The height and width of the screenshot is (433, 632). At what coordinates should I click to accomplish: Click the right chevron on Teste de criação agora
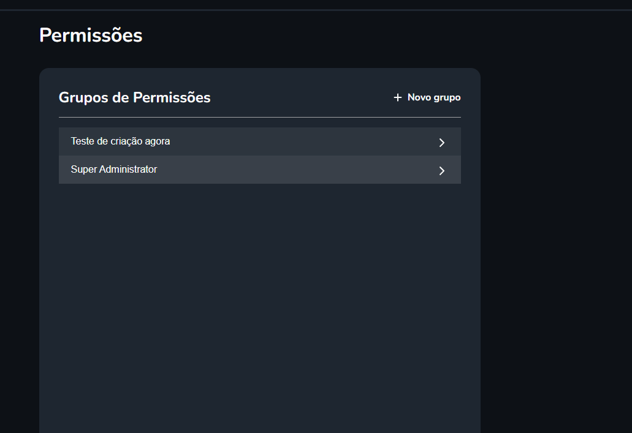pos(441,143)
